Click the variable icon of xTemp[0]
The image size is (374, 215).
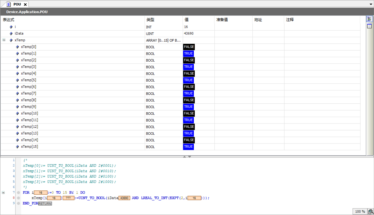17,47
